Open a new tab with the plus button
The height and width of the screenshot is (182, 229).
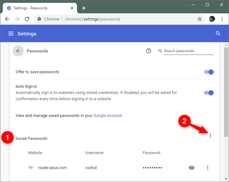[x=84, y=8]
